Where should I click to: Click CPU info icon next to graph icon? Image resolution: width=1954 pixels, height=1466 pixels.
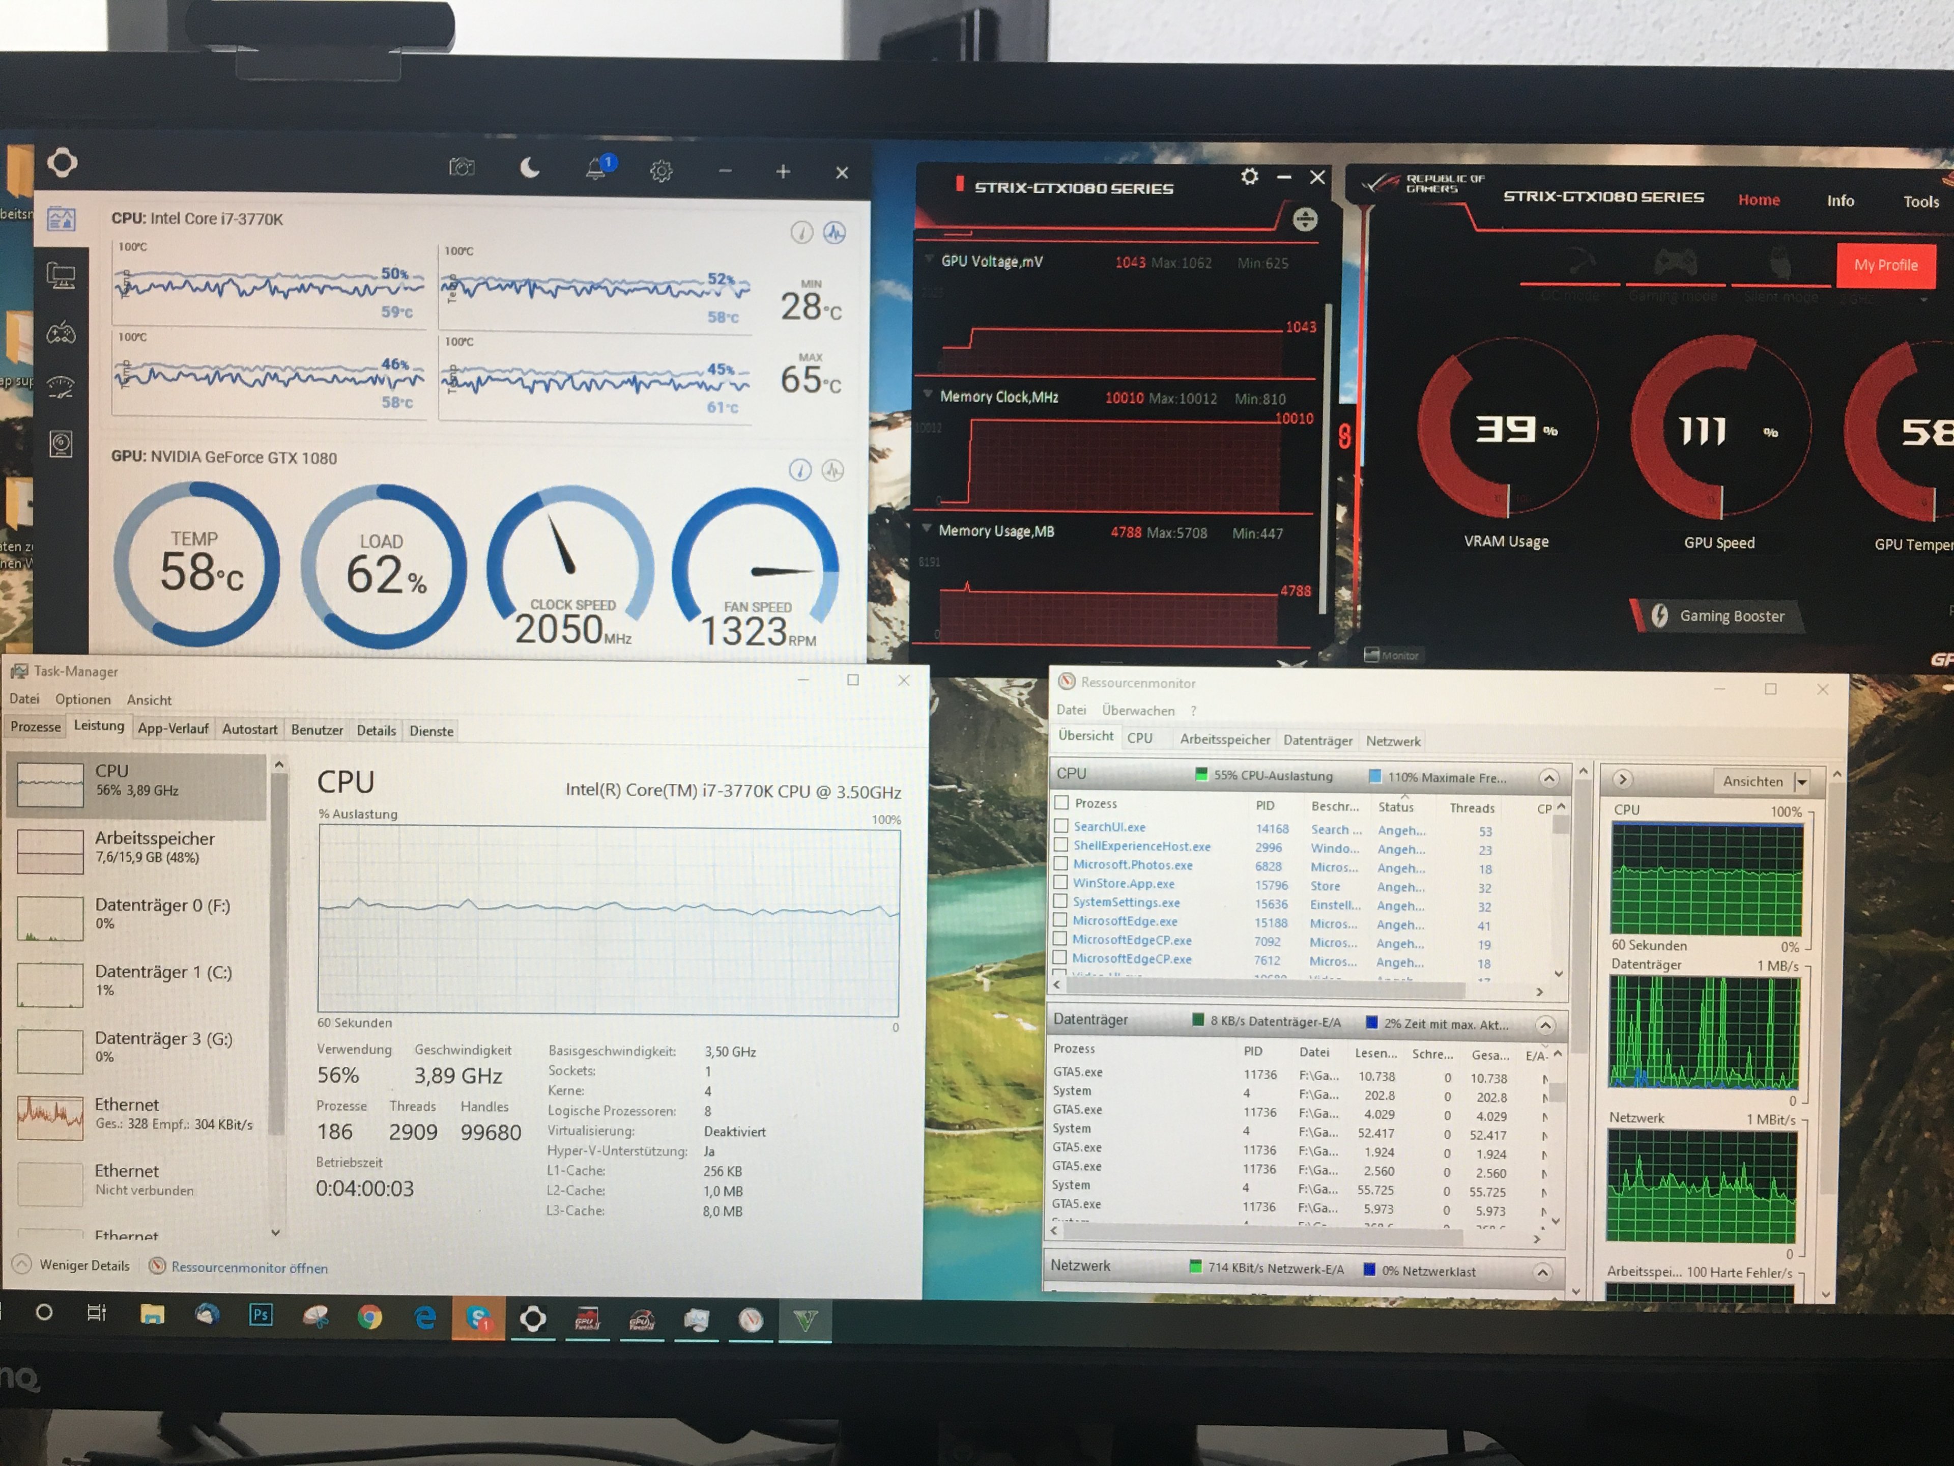point(801,233)
